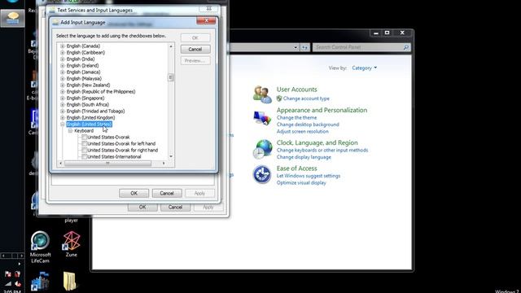
Task: Click Cancel in Text Services dialog
Action: (167, 194)
